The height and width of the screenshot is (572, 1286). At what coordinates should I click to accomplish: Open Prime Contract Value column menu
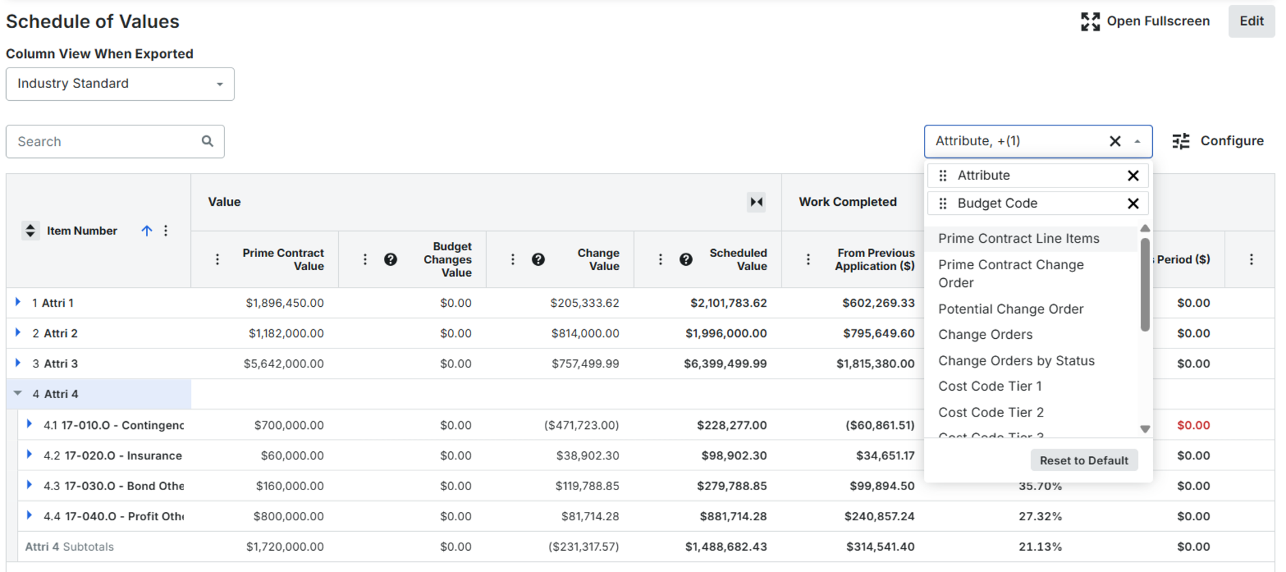tap(218, 260)
